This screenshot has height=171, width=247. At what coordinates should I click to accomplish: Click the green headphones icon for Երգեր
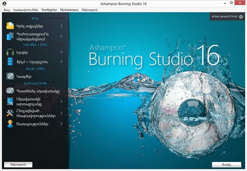tap(10, 52)
